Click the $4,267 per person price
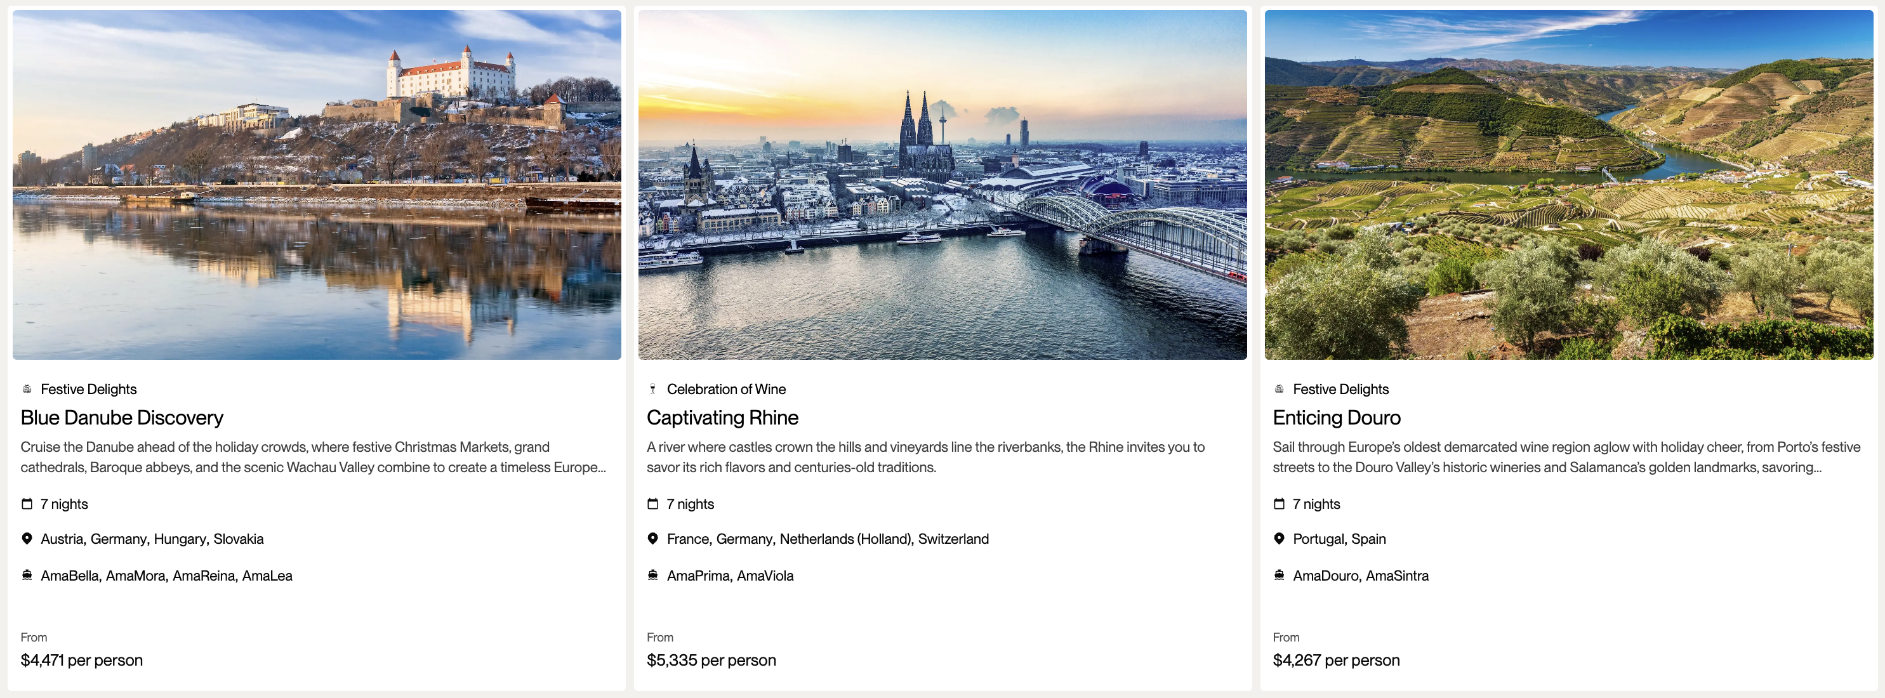 [x=1335, y=660]
